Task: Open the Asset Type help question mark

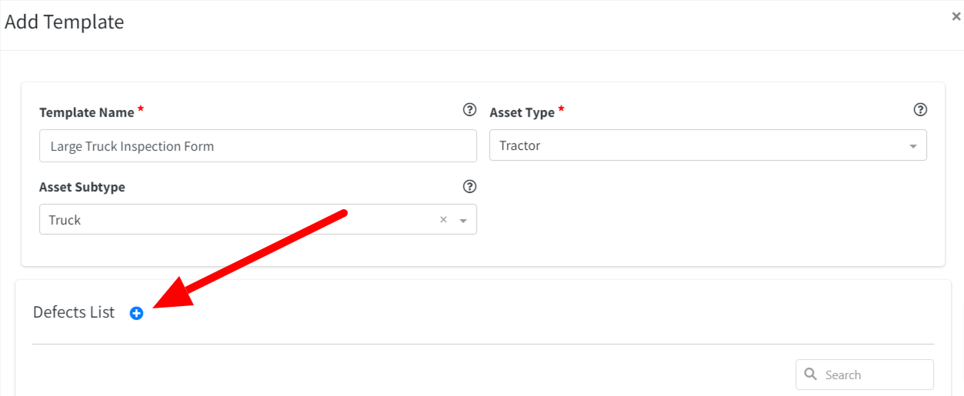Action: (x=919, y=110)
